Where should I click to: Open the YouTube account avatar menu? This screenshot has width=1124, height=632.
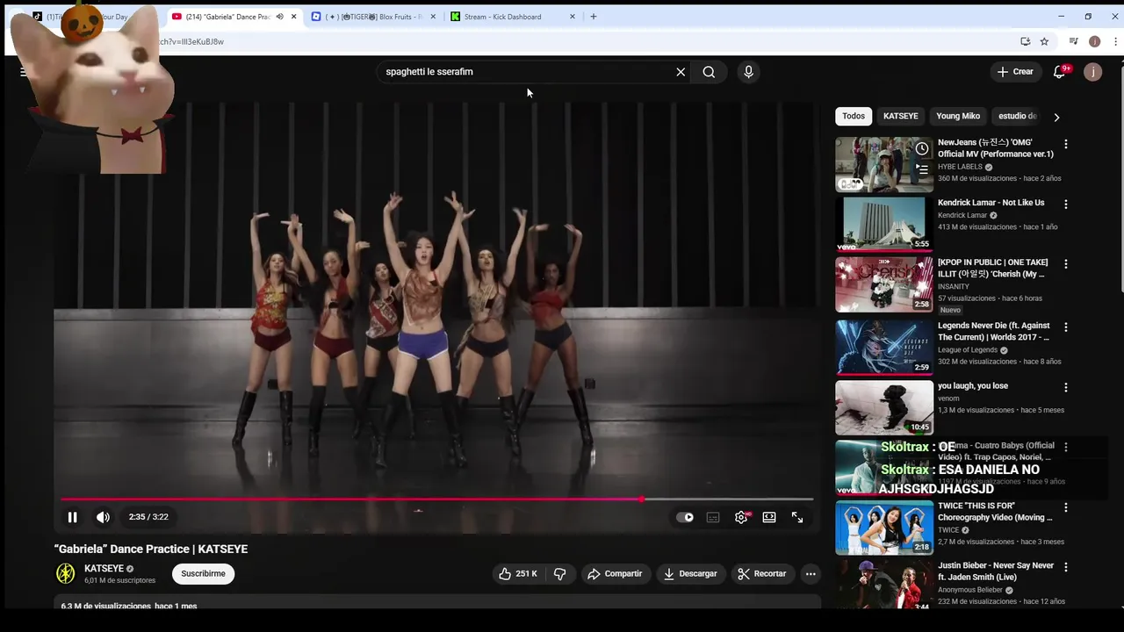(x=1092, y=72)
